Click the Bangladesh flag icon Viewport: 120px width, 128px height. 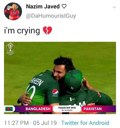click(x=9, y=109)
